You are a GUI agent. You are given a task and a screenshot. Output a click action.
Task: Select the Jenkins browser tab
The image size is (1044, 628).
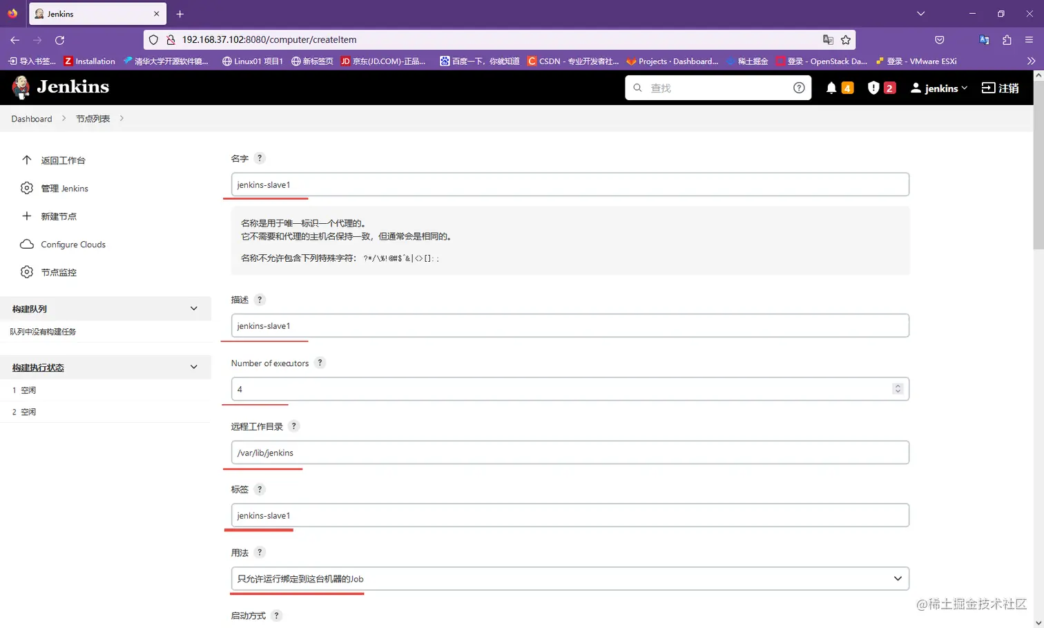click(97, 14)
